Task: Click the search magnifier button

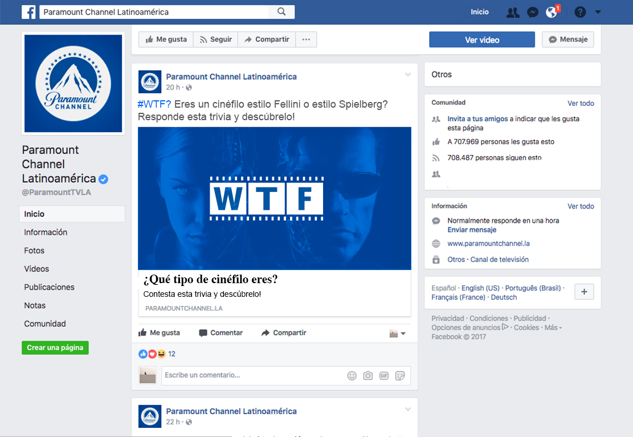Action: point(281,12)
